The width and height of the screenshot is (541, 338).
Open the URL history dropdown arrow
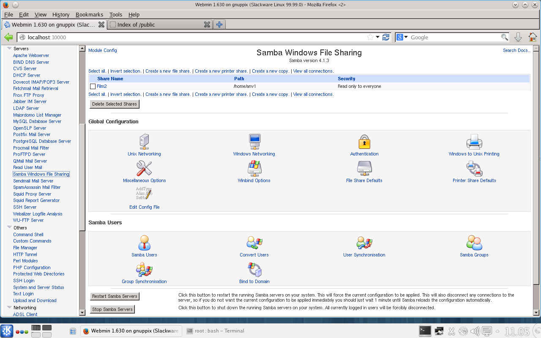[377, 37]
